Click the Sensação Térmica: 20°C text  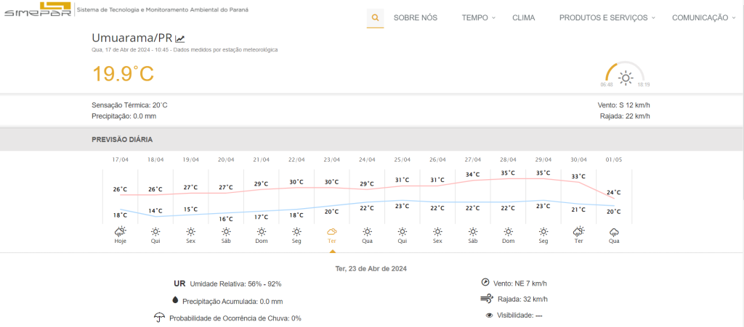(x=129, y=105)
